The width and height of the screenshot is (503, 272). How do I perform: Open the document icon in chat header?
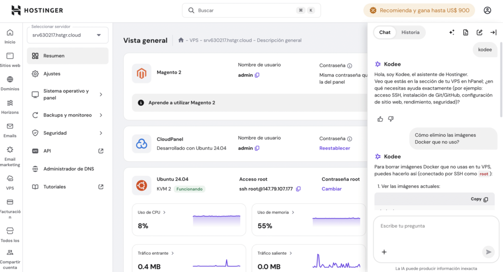[x=466, y=32]
